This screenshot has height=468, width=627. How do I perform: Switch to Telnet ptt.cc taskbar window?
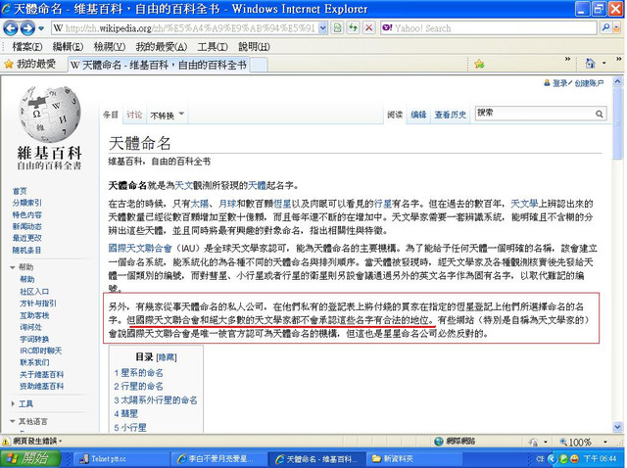[120, 459]
